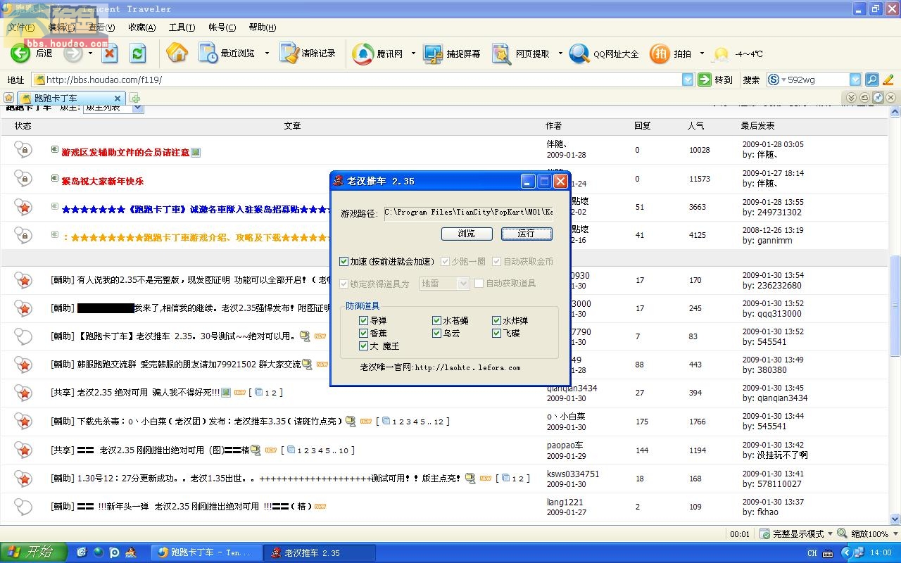The image size is (901, 563).
Task: Toggle the 大魔王 devil checkbox
Action: (363, 346)
